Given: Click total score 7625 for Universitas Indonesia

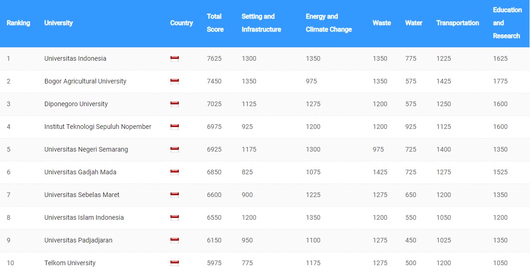Looking at the screenshot, I should (214, 59).
